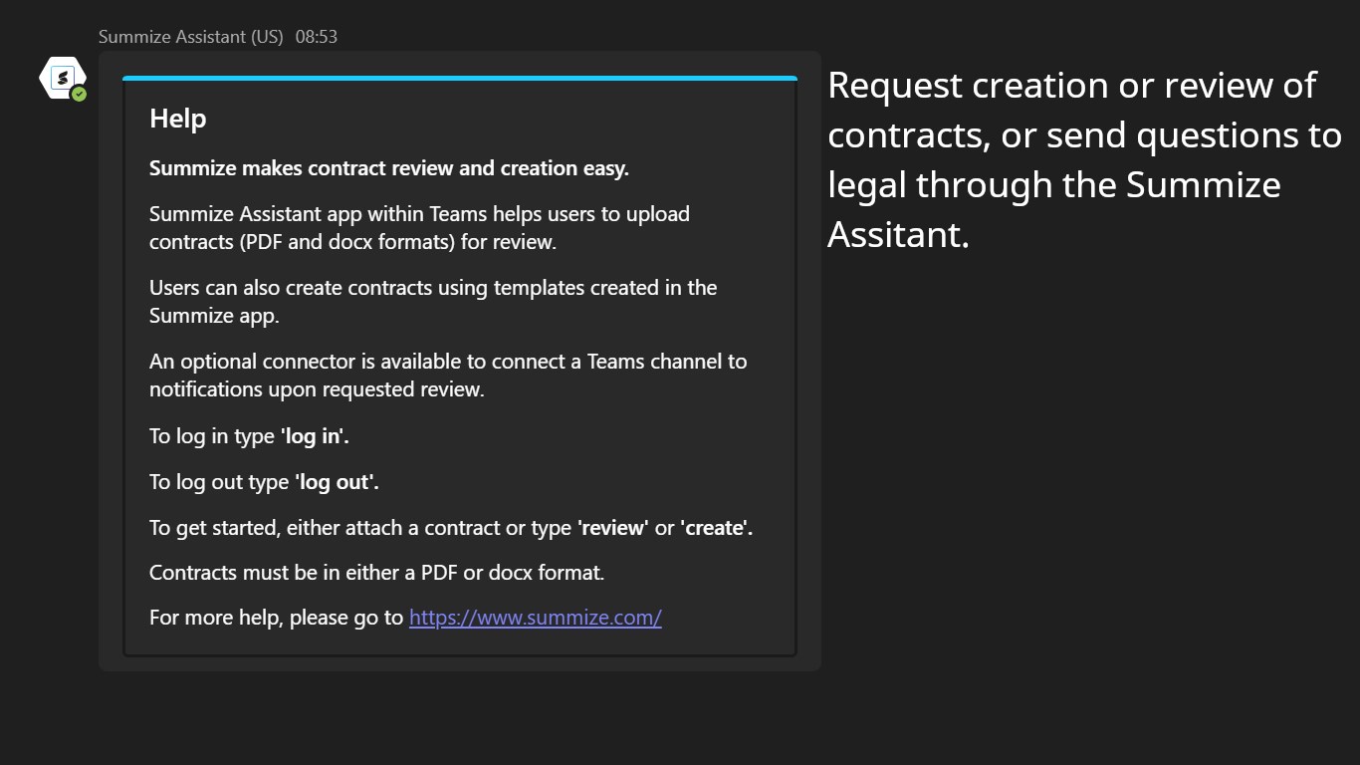Select the bold 'log in' command text
1360x765 pixels.
click(x=315, y=436)
